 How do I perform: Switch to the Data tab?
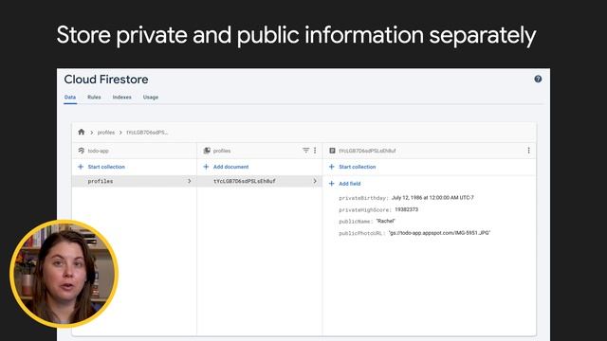click(x=70, y=97)
